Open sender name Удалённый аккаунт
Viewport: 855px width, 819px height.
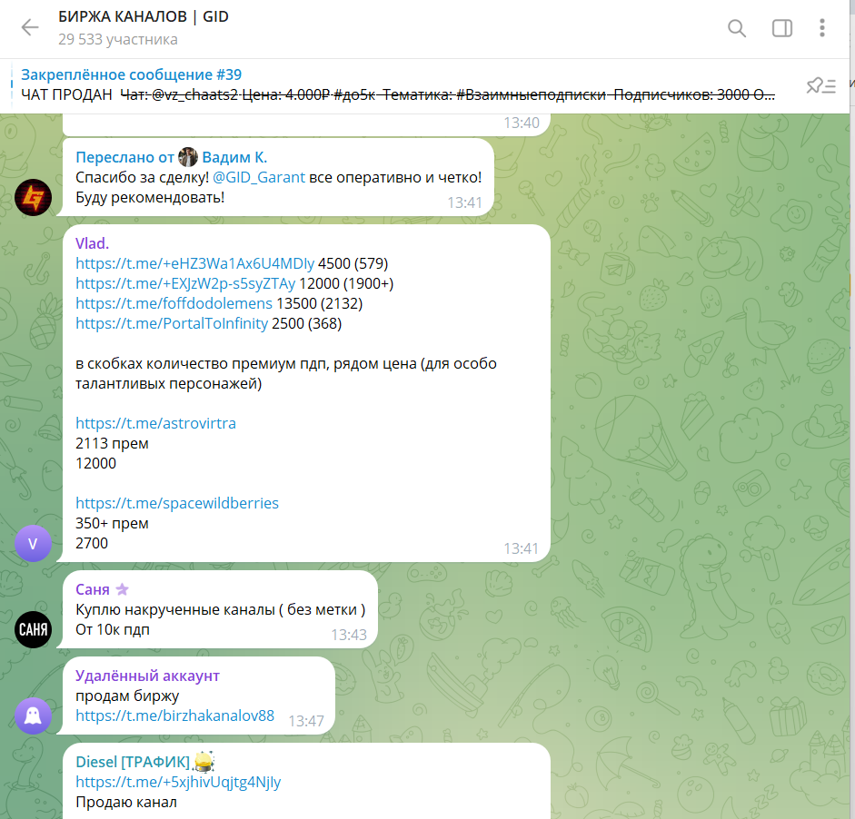(147, 676)
